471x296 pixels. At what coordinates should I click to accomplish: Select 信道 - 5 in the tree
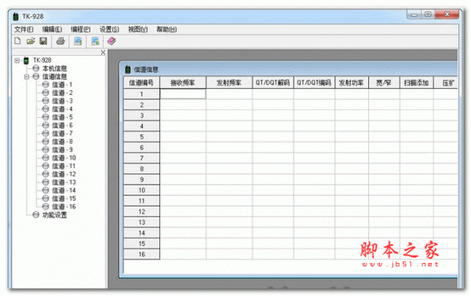click(62, 117)
